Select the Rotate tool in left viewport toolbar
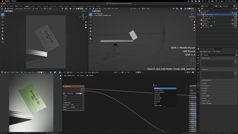Viewport: 238px width, 134px height. (3, 25)
